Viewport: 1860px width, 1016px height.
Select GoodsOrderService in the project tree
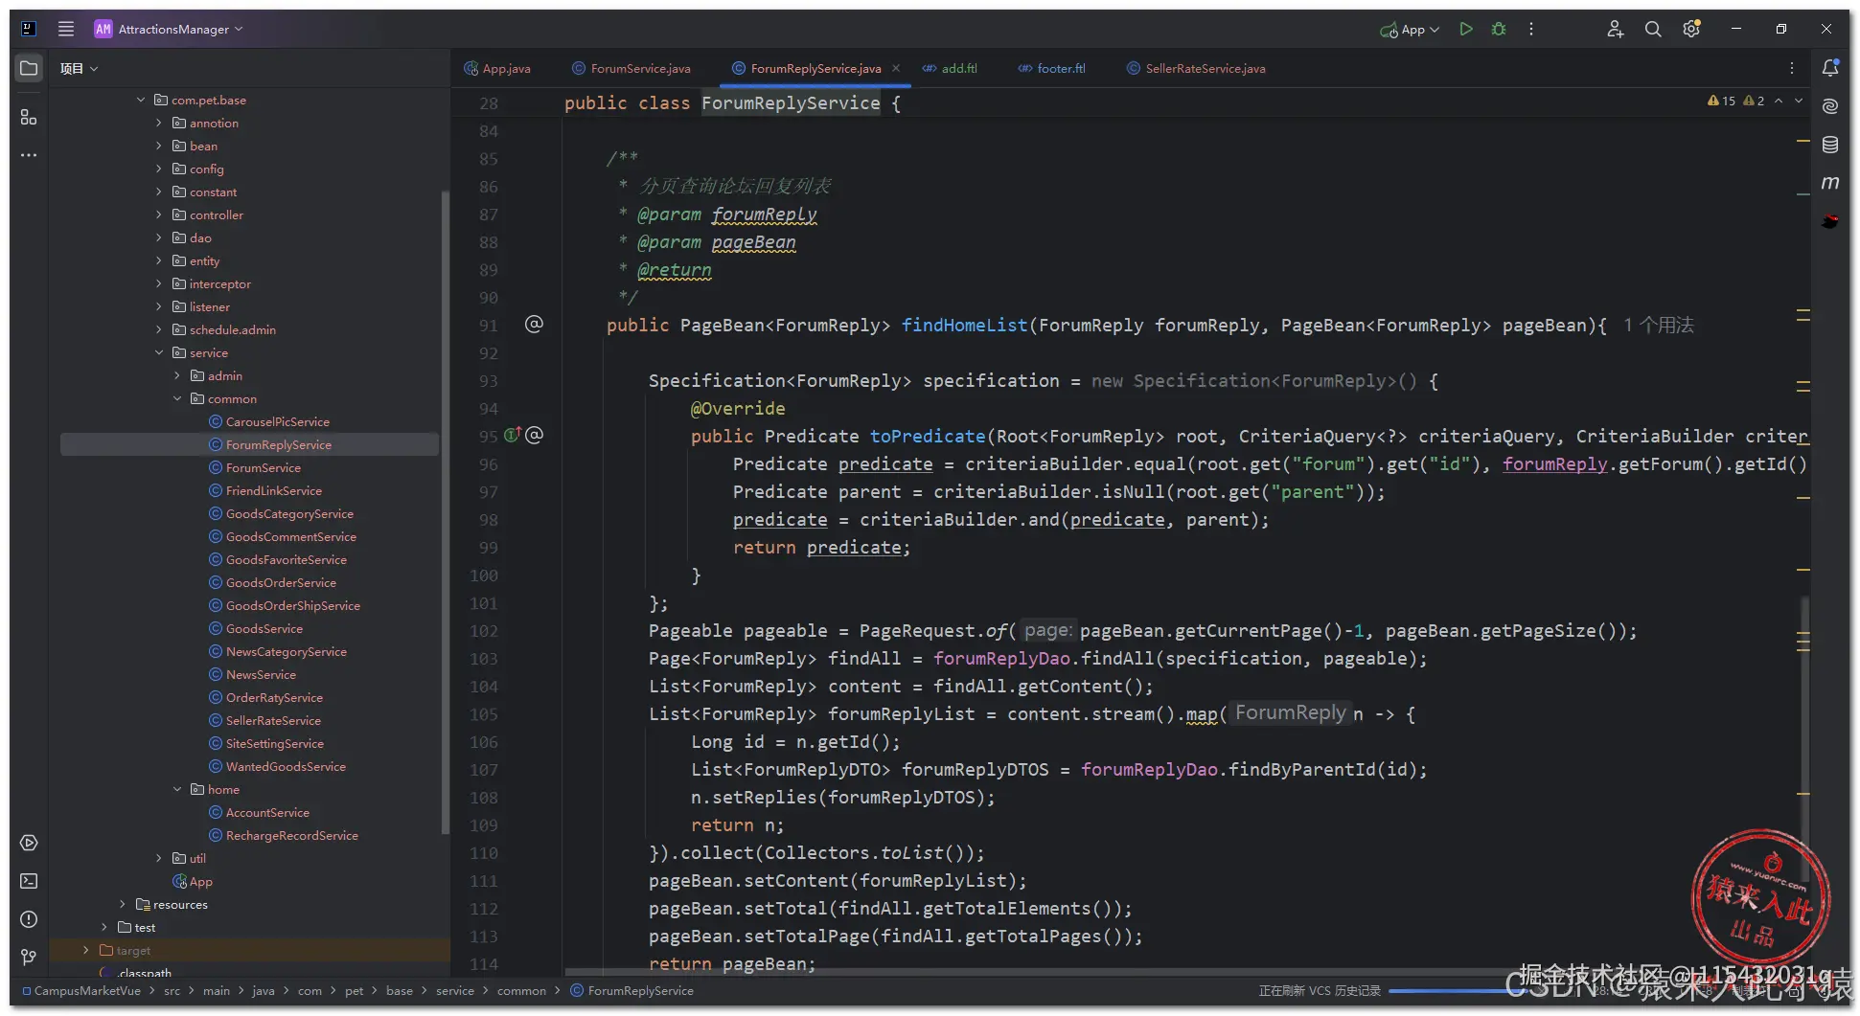click(x=281, y=582)
